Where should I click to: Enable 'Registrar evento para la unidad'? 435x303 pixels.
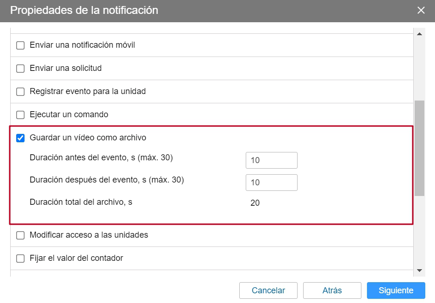20,91
